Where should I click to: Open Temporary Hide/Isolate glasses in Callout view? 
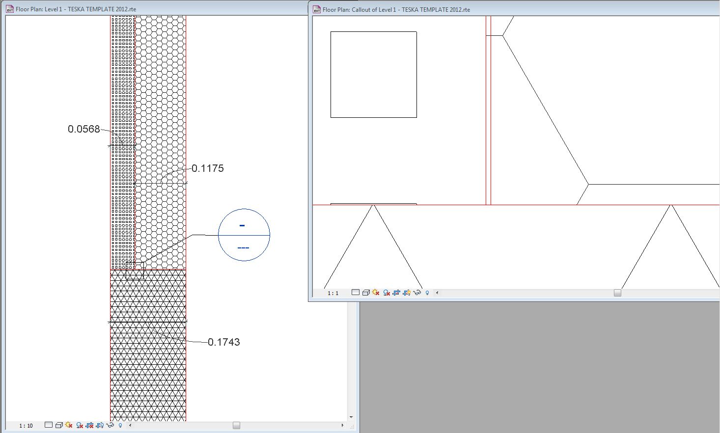(417, 293)
